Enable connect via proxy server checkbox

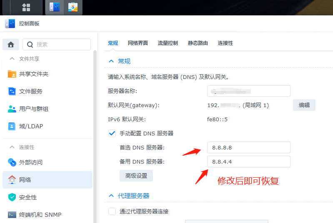pos(112,211)
